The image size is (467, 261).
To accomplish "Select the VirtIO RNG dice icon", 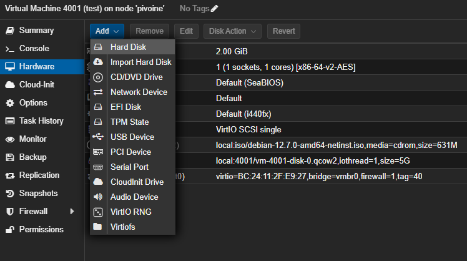I will coord(98,212).
